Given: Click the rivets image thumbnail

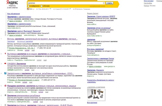Looking at the screenshot, I should click(96, 95).
